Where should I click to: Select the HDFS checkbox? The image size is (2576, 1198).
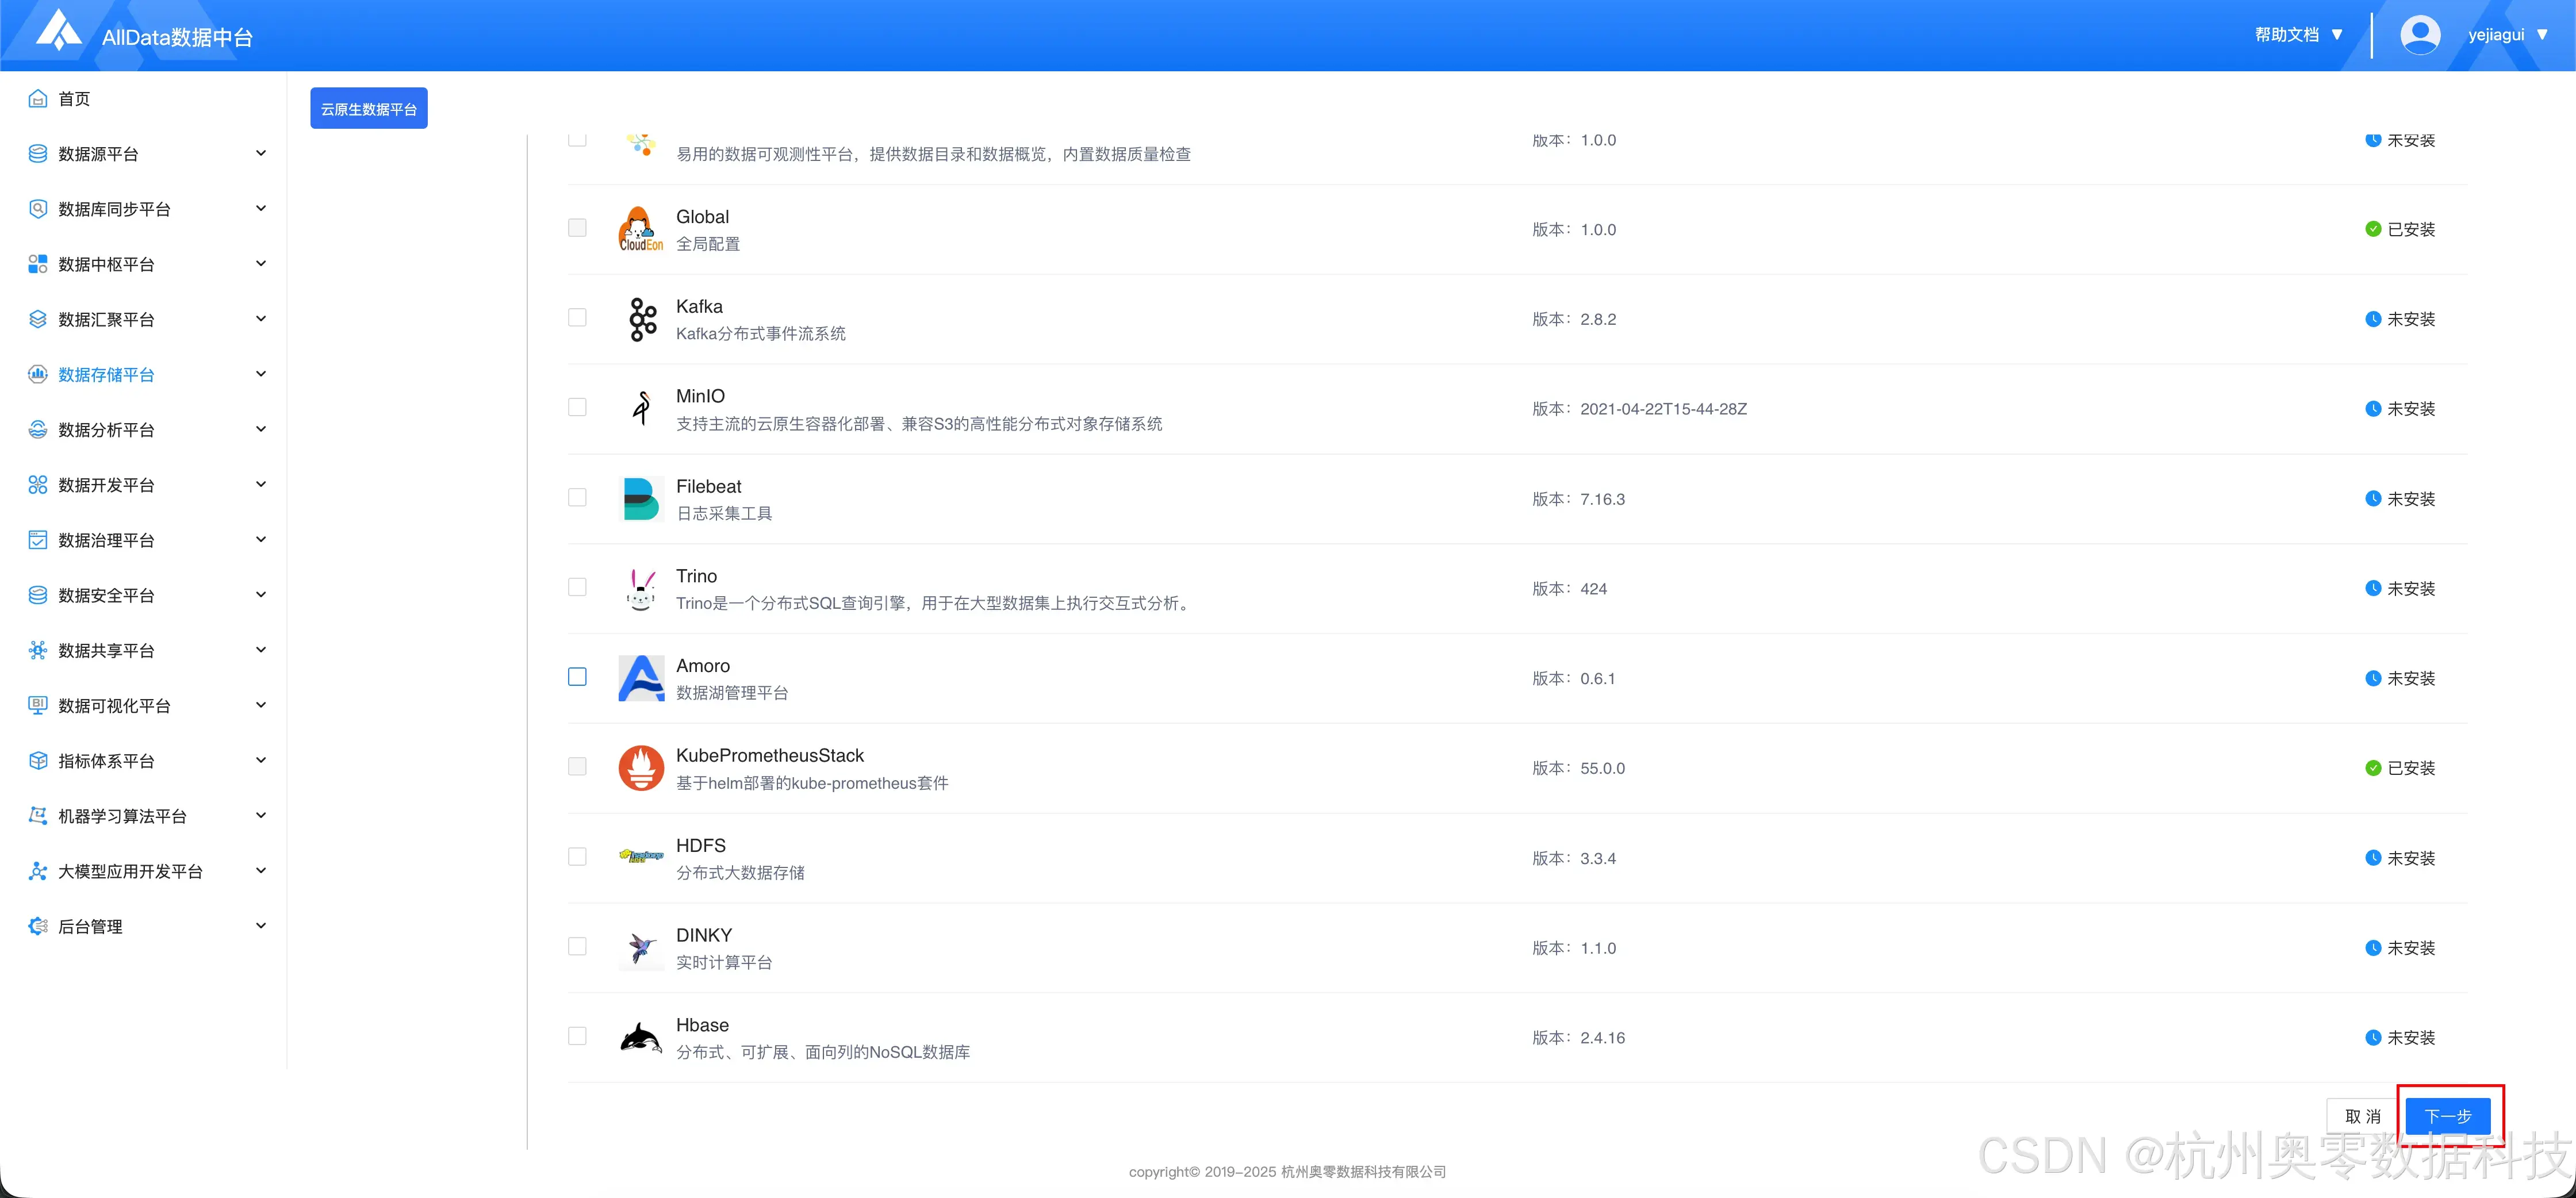[x=577, y=857]
